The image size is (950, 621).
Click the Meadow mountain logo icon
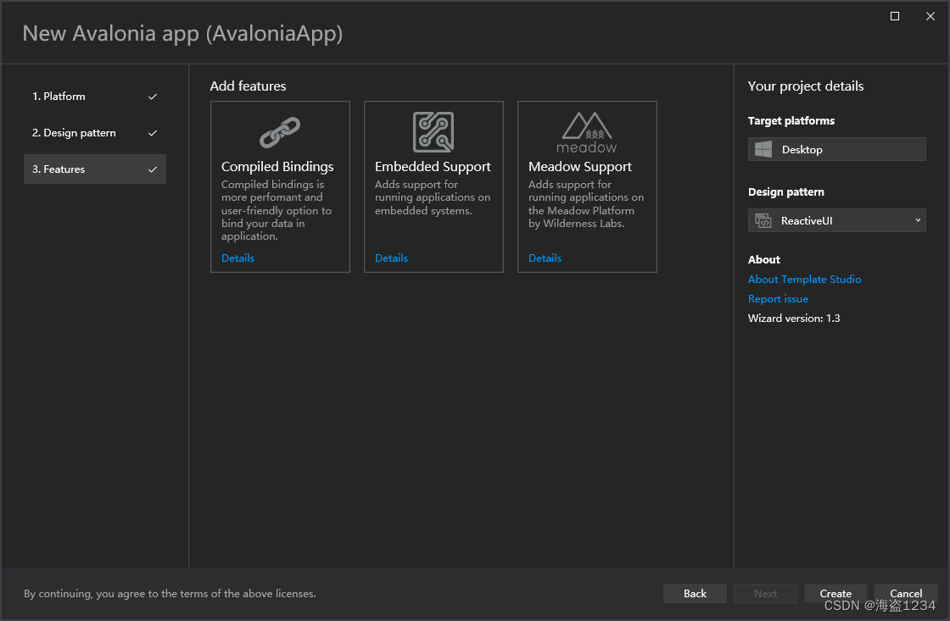[x=586, y=132]
